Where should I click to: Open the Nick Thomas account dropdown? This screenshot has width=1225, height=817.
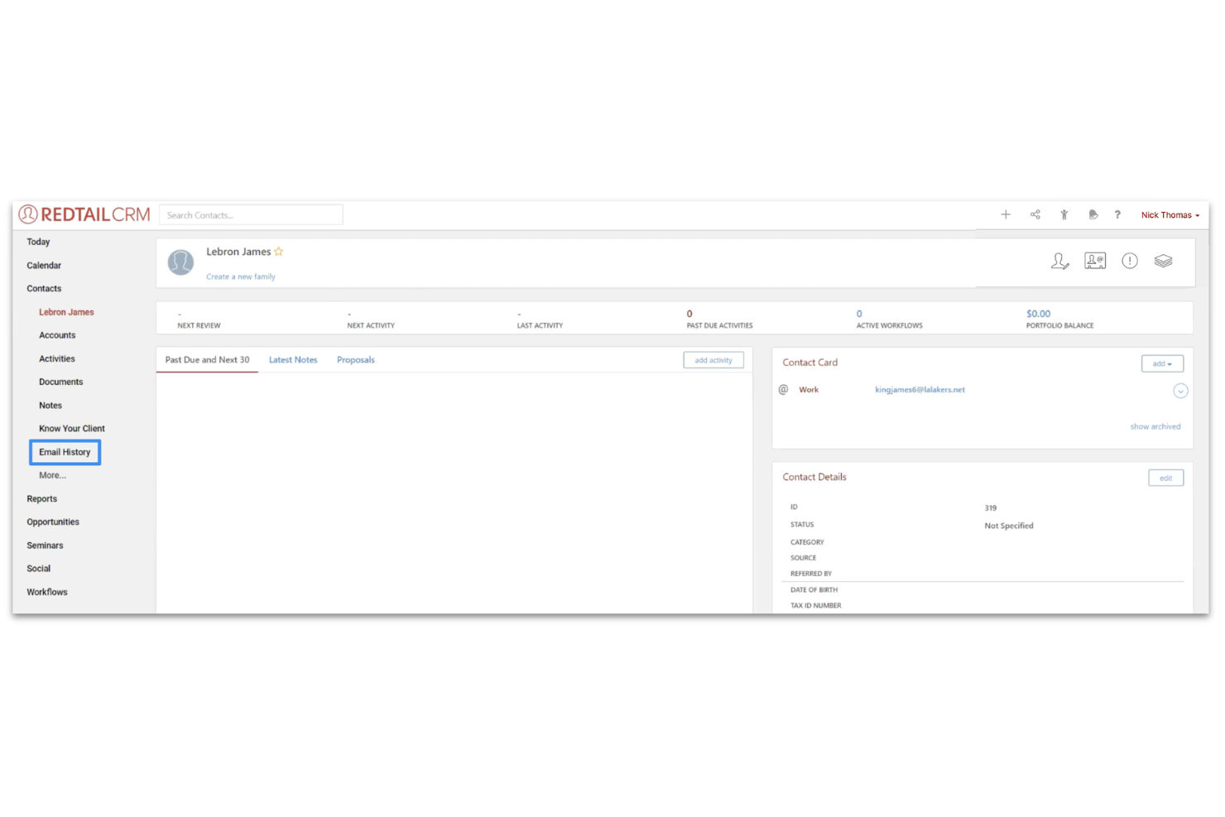(x=1170, y=214)
